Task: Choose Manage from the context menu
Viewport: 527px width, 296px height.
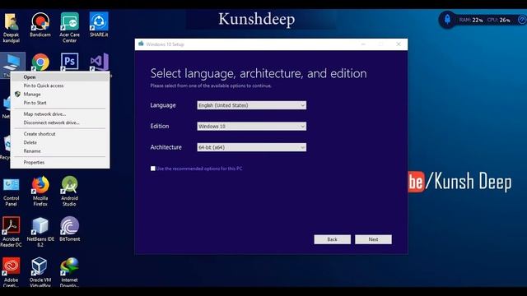Action: (60, 95)
